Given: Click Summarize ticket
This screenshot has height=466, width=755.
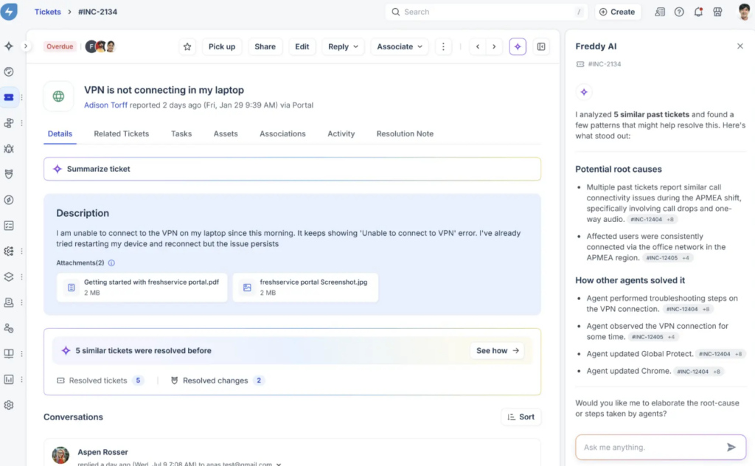Looking at the screenshot, I should [292, 169].
